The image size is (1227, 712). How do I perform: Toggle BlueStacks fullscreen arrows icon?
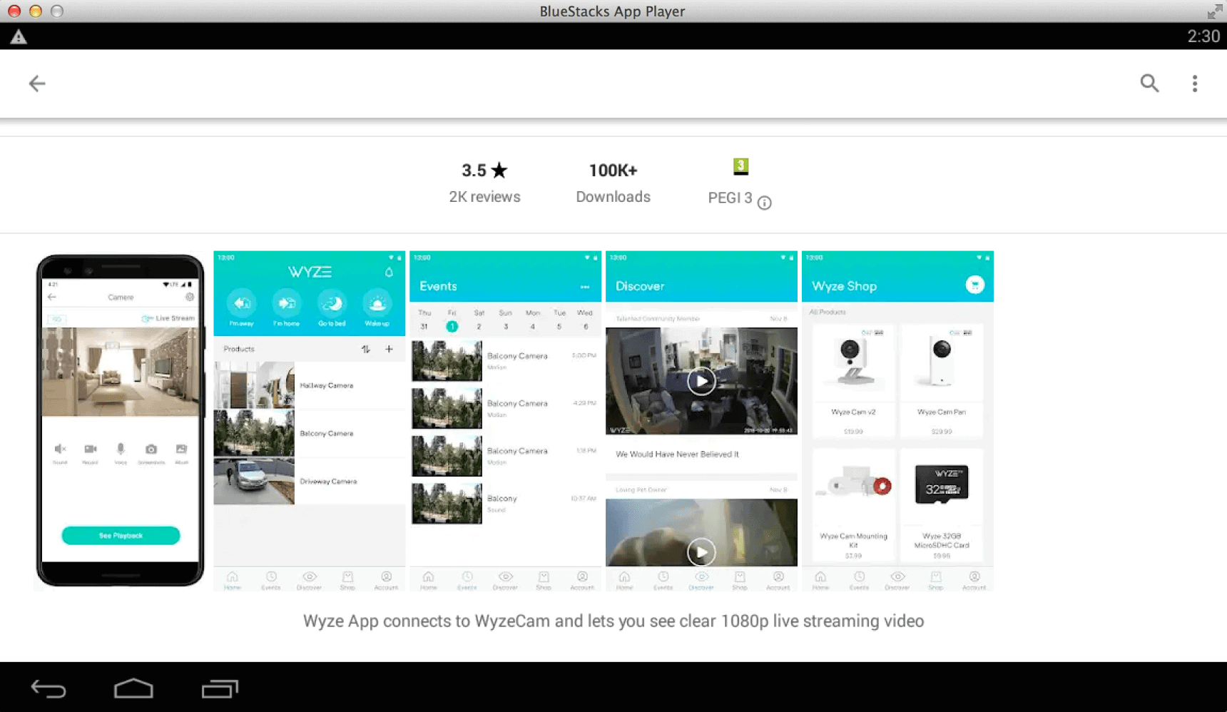point(1214,11)
